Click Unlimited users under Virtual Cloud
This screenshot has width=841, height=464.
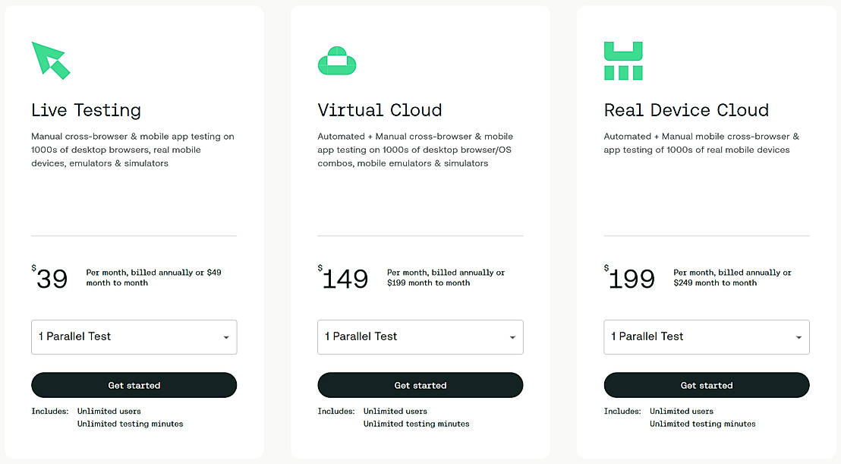(x=395, y=412)
